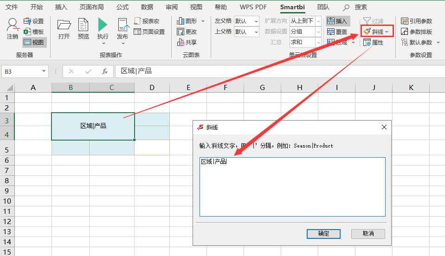Open the Name Box B3 dropdown

tap(44, 71)
